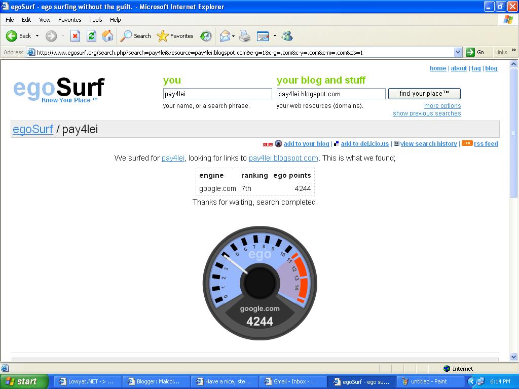Click the scrollbar down arrow
The width and height of the screenshot is (519, 389).
(x=514, y=357)
